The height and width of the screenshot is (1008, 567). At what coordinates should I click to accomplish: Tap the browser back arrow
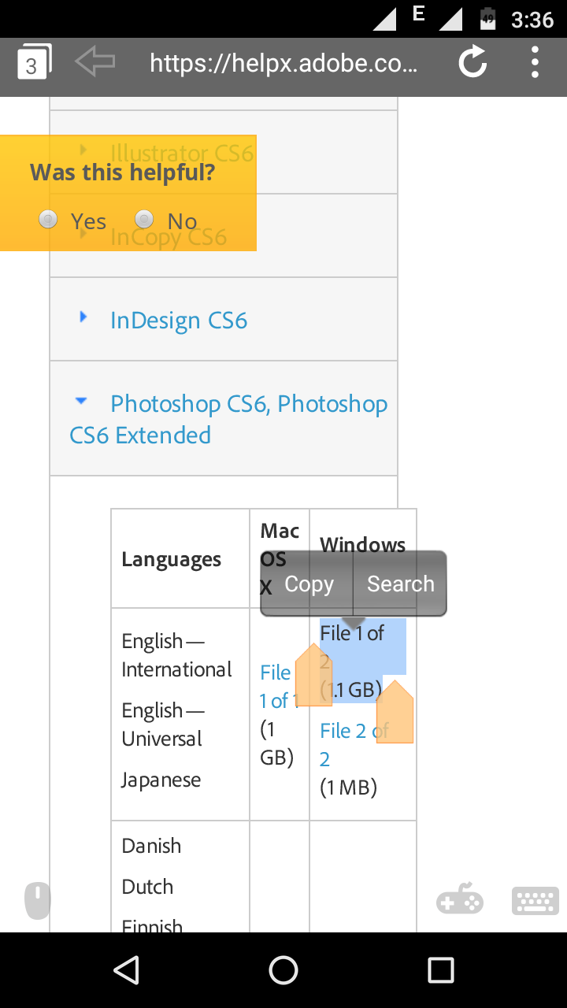pyautogui.click(x=95, y=62)
